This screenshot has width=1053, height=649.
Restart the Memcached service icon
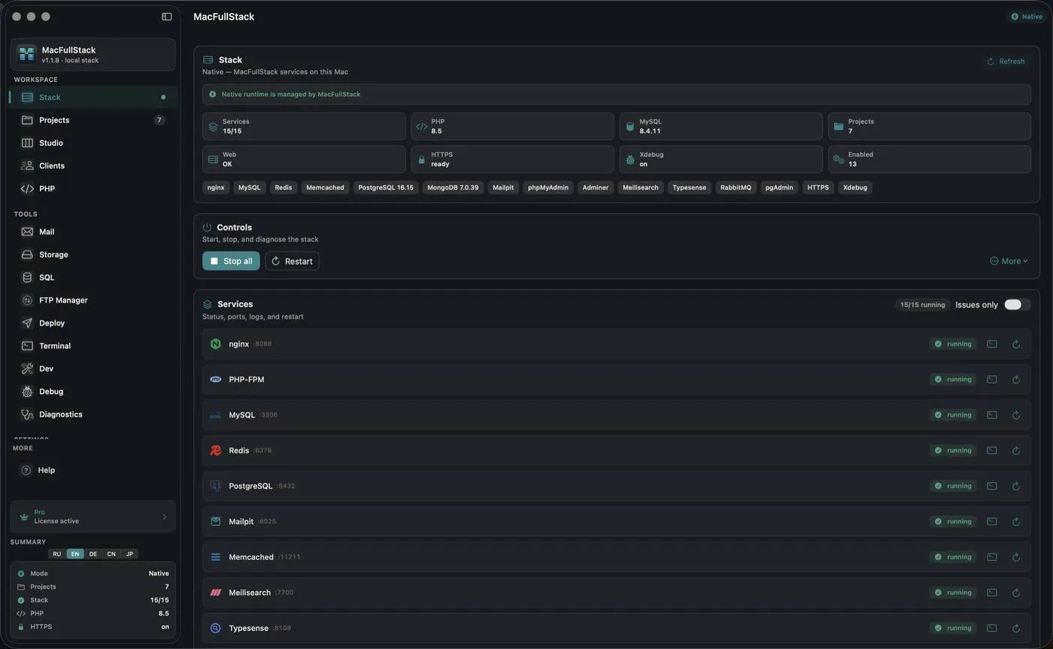(1016, 557)
